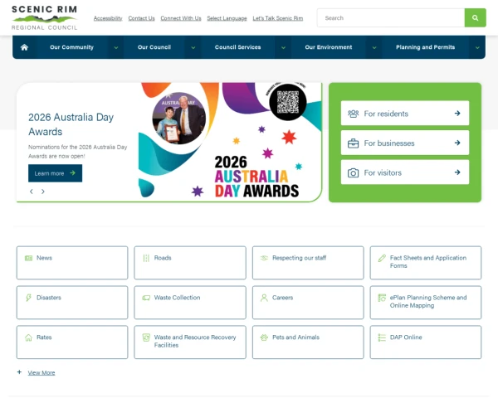Click the View More link
Viewport: 498px width, 398px height.
click(x=41, y=372)
